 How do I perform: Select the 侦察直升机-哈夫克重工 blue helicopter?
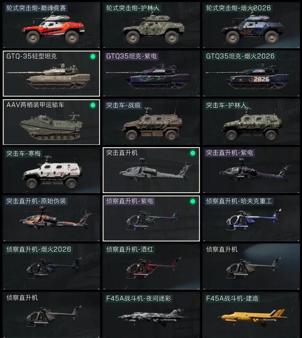(251, 218)
